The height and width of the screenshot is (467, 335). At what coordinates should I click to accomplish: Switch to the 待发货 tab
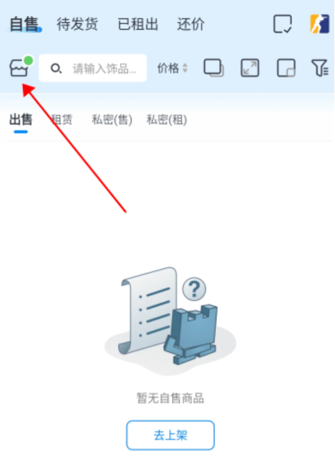78,24
